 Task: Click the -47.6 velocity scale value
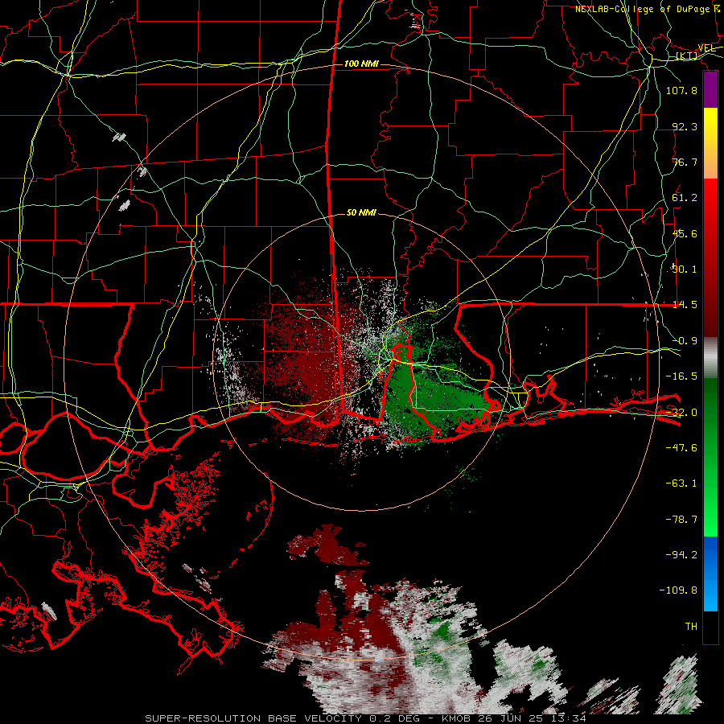click(x=681, y=448)
